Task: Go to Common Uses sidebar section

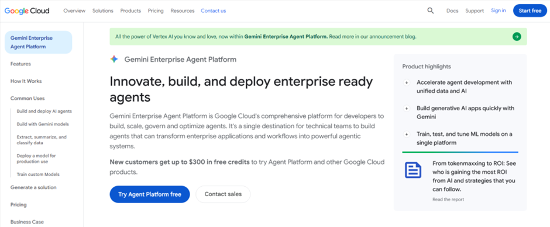Action: (27, 98)
